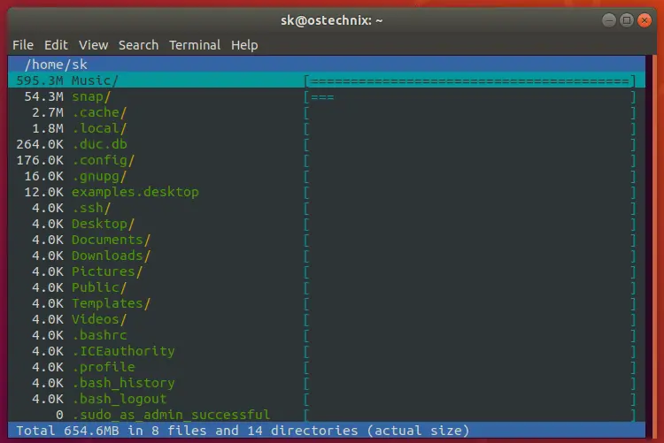This screenshot has width=664, height=443.
Task: Click the Total 654.6MB status bar text
Action: click(x=243, y=431)
